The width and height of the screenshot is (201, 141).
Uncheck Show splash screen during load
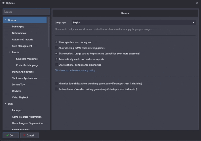pos(56,42)
